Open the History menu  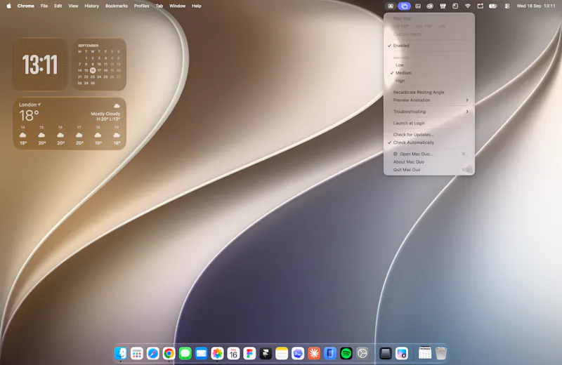(x=91, y=6)
